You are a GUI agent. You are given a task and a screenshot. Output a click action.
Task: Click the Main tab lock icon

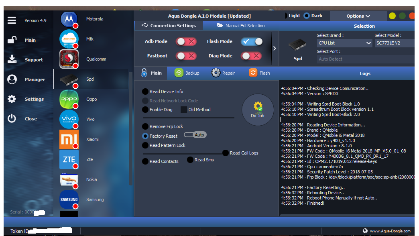(144, 73)
